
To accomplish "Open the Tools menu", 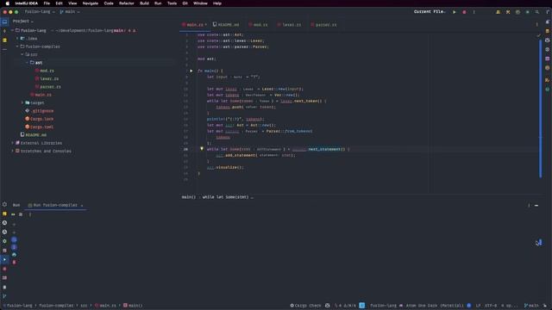I will click(x=172, y=3).
